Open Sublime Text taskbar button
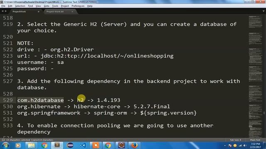This screenshot has width=266, height=149. point(57,145)
